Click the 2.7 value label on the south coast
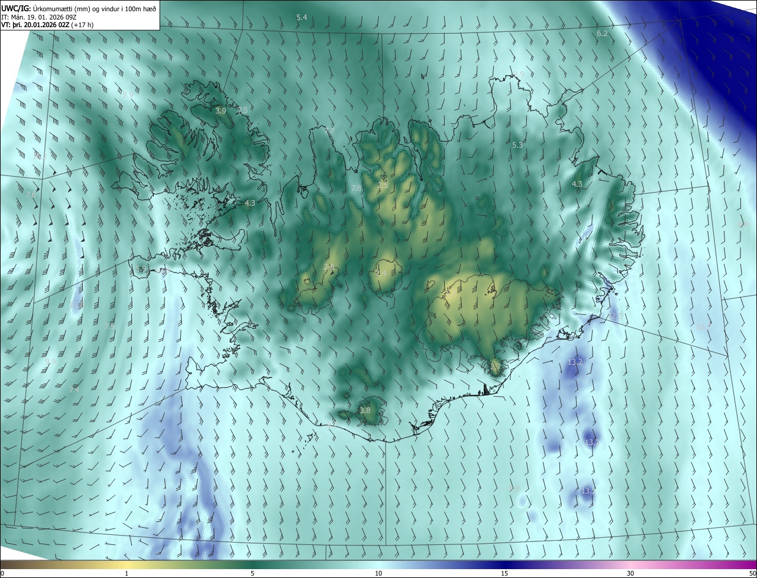 coord(495,367)
